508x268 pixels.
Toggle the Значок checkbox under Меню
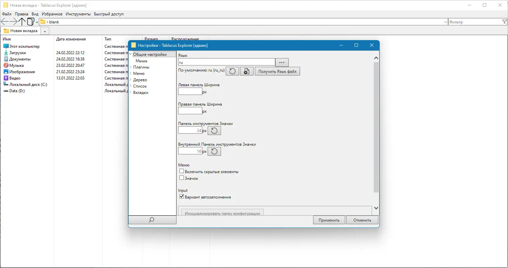coord(182,178)
